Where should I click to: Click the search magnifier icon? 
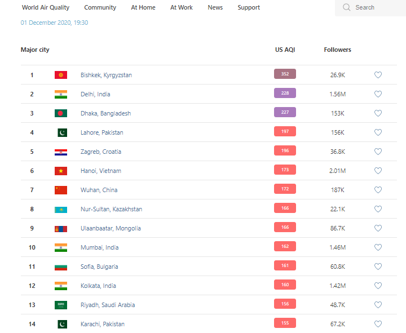coord(347,7)
